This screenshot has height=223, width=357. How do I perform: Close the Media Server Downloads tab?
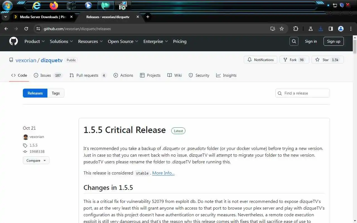(x=71, y=17)
